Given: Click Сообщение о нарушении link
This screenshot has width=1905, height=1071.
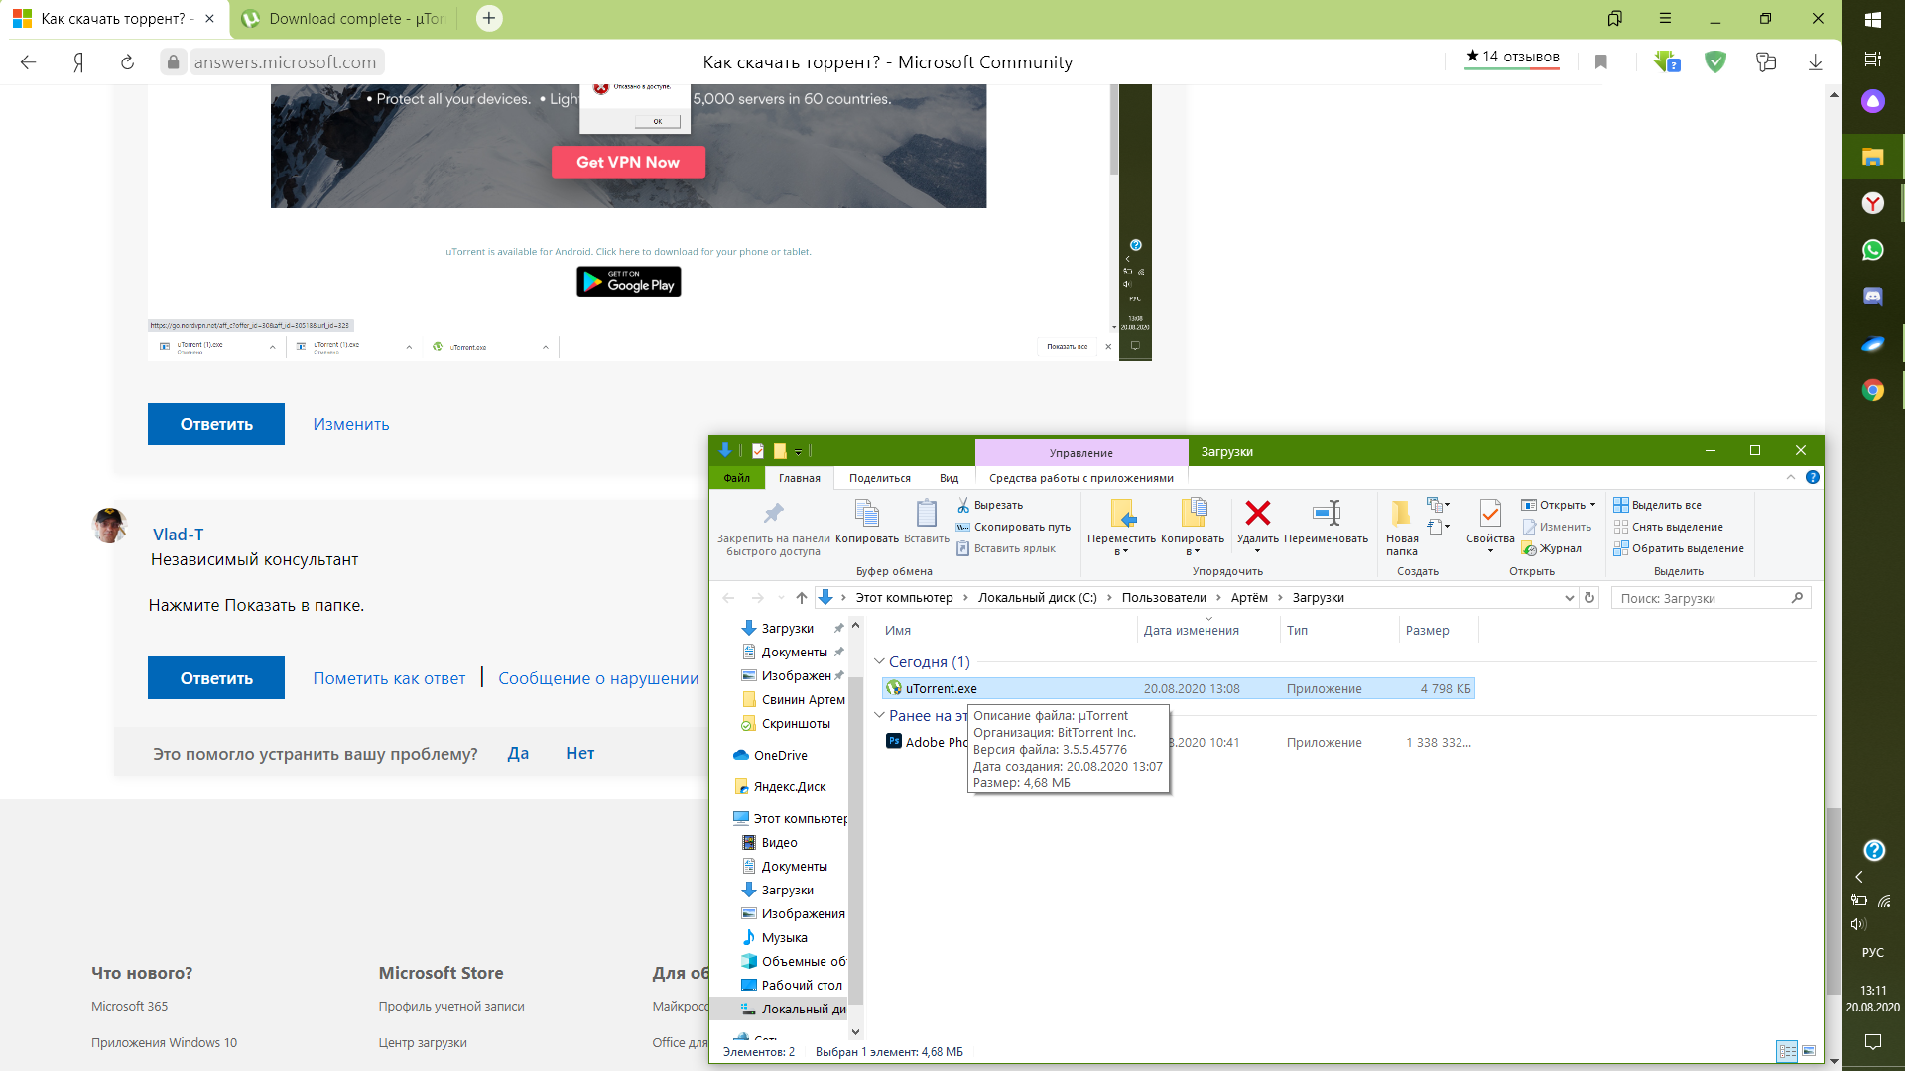Looking at the screenshot, I should pos(598,678).
